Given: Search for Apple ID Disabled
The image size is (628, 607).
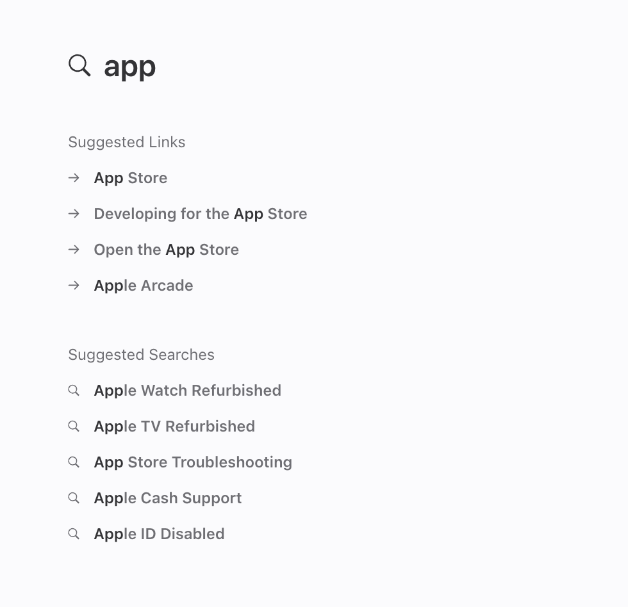Looking at the screenshot, I should 160,534.
